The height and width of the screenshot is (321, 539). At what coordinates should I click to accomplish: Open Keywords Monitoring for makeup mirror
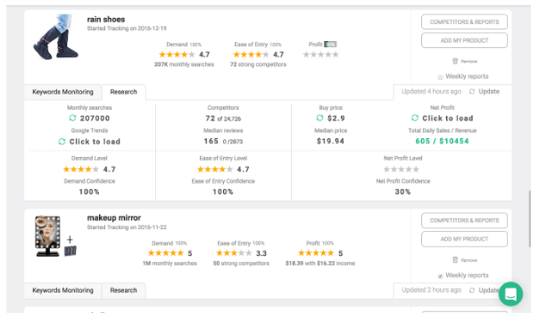[62, 291]
